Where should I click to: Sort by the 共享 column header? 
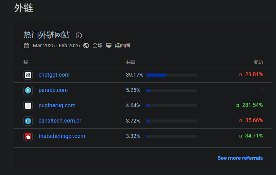(130, 62)
